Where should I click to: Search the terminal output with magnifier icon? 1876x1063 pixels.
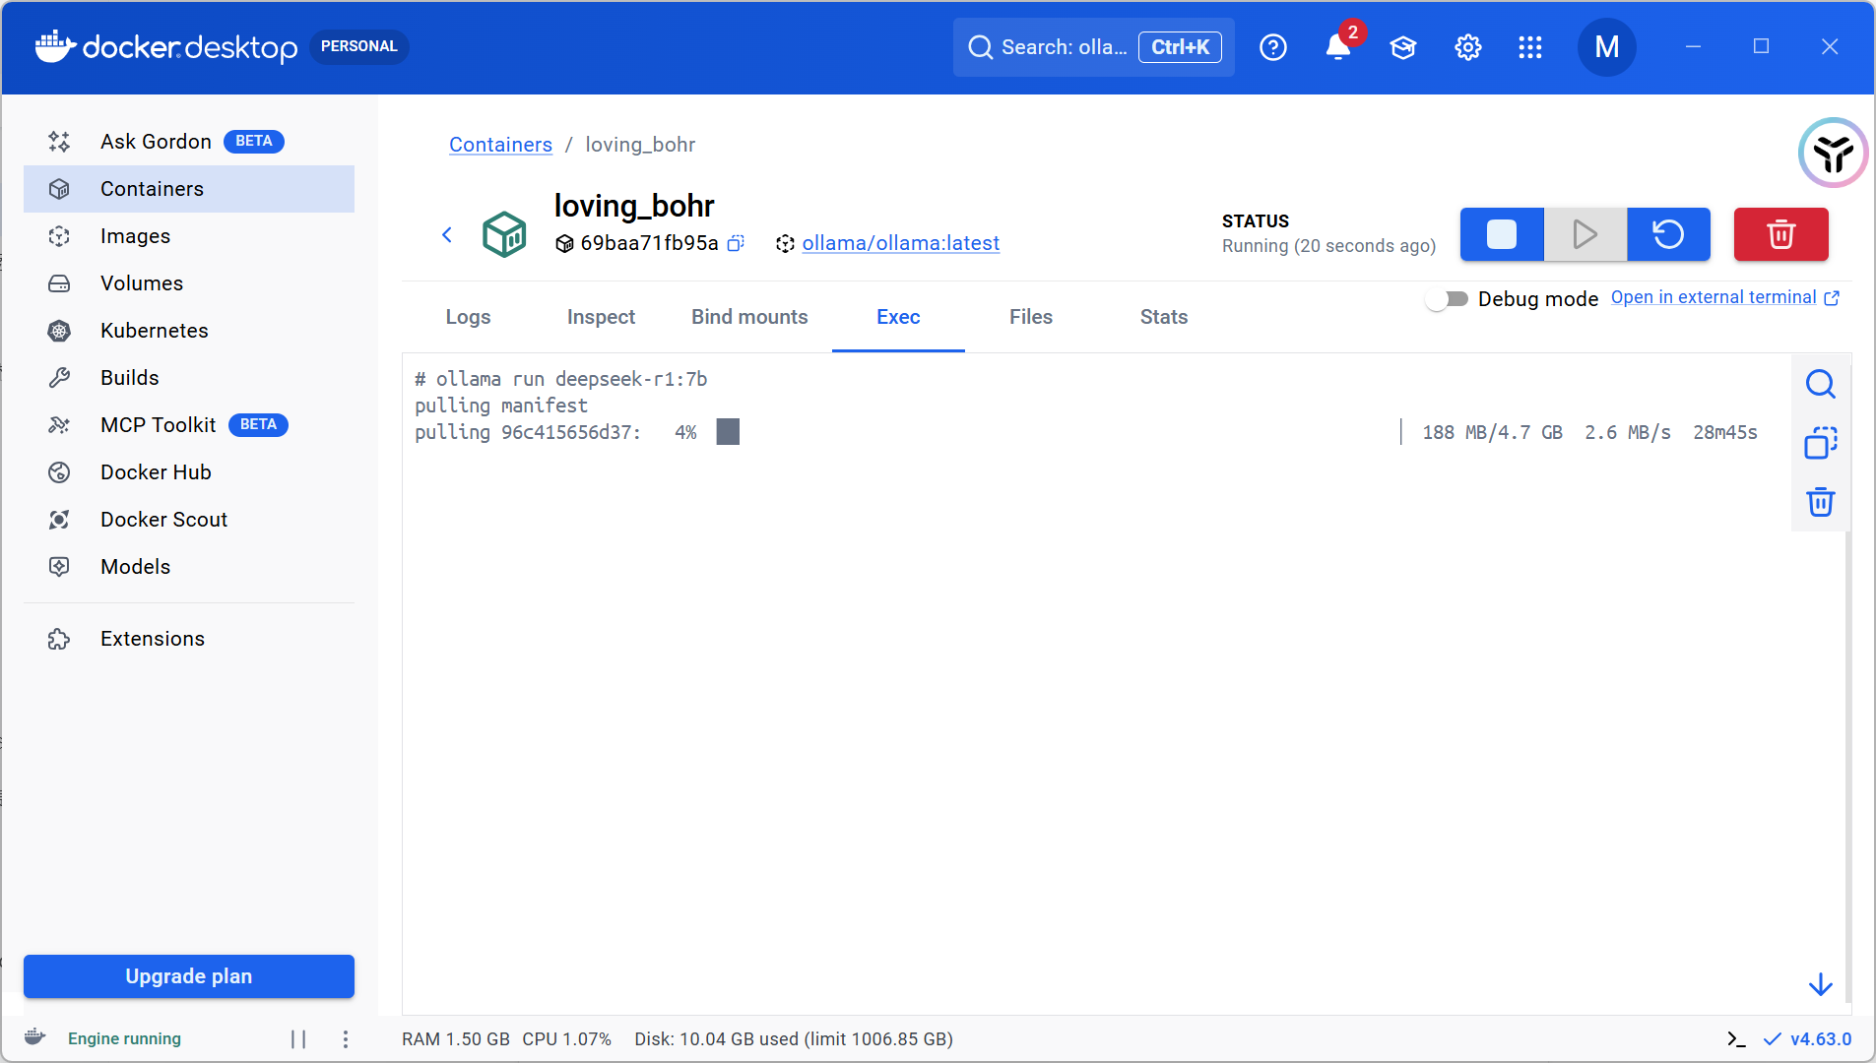coord(1820,384)
